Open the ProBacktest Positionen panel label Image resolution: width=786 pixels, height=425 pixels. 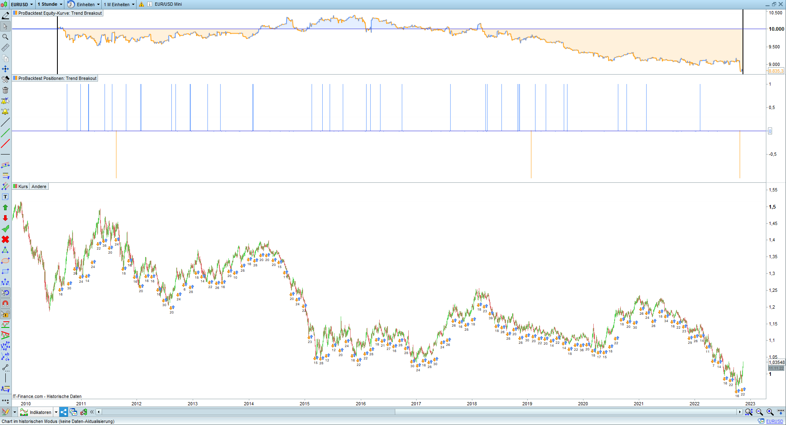55,78
